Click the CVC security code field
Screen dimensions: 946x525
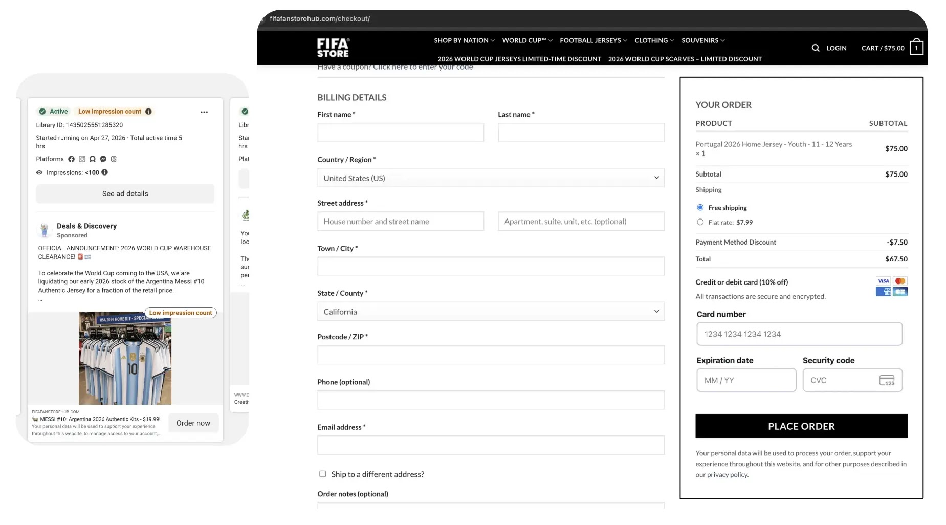(x=852, y=380)
